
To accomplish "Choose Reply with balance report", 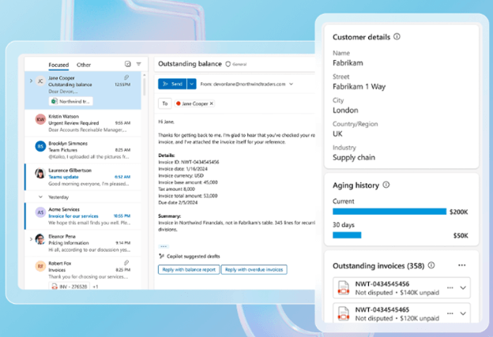I will pos(189,269).
